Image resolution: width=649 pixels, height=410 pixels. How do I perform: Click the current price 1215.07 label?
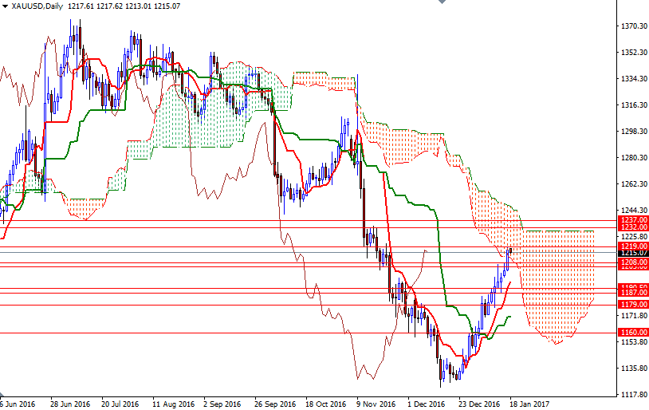[x=632, y=253]
